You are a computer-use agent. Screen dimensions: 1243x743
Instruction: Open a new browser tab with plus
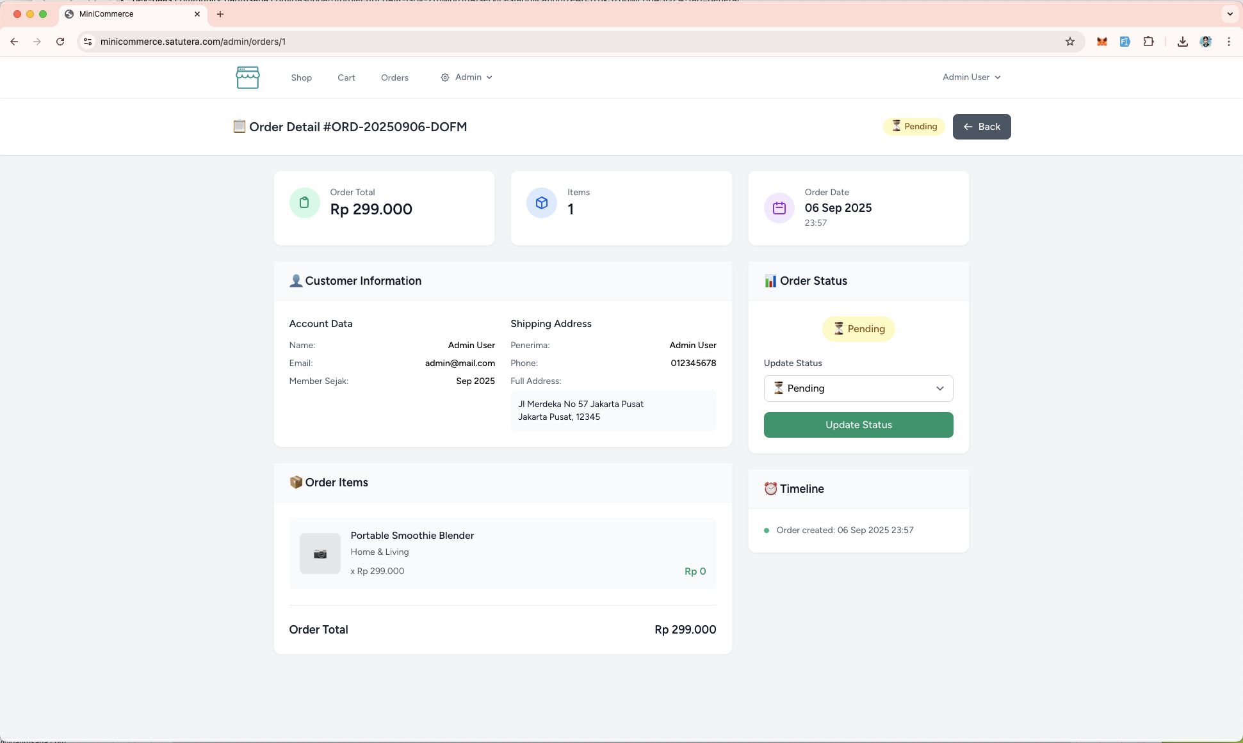point(220,14)
